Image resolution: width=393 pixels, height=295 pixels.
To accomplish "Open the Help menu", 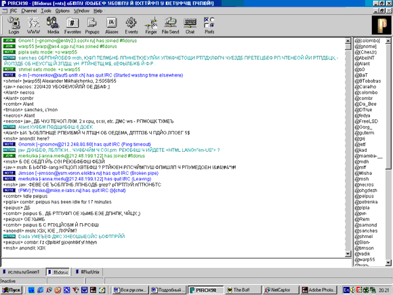I will tap(98, 11).
